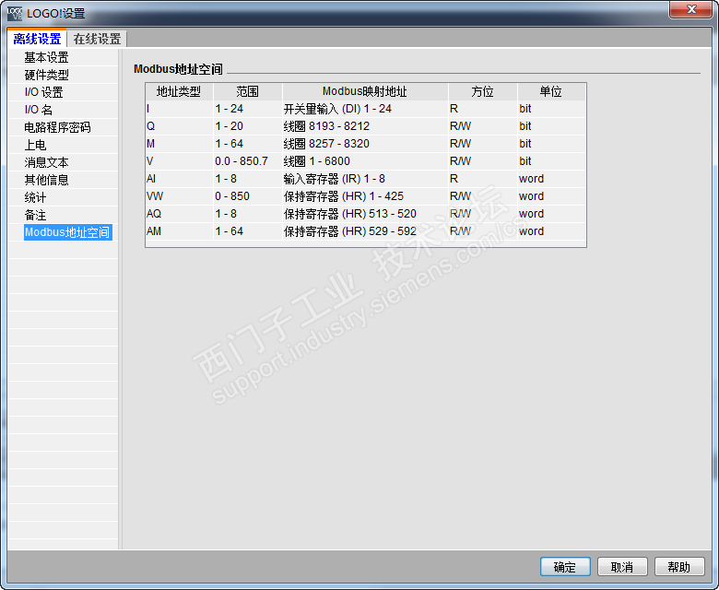Click the 地址类型 column header
719x590 pixels.
[179, 91]
